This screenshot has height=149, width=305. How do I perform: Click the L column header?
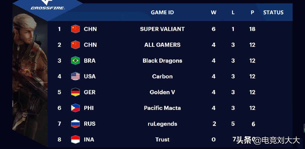[x=233, y=12]
